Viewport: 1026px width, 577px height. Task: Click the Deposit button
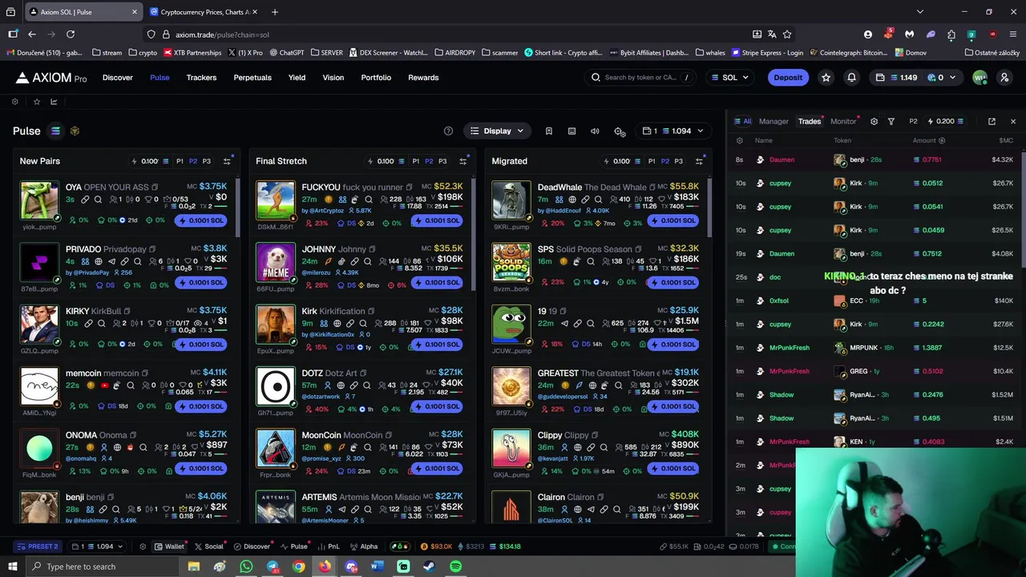[x=788, y=78]
